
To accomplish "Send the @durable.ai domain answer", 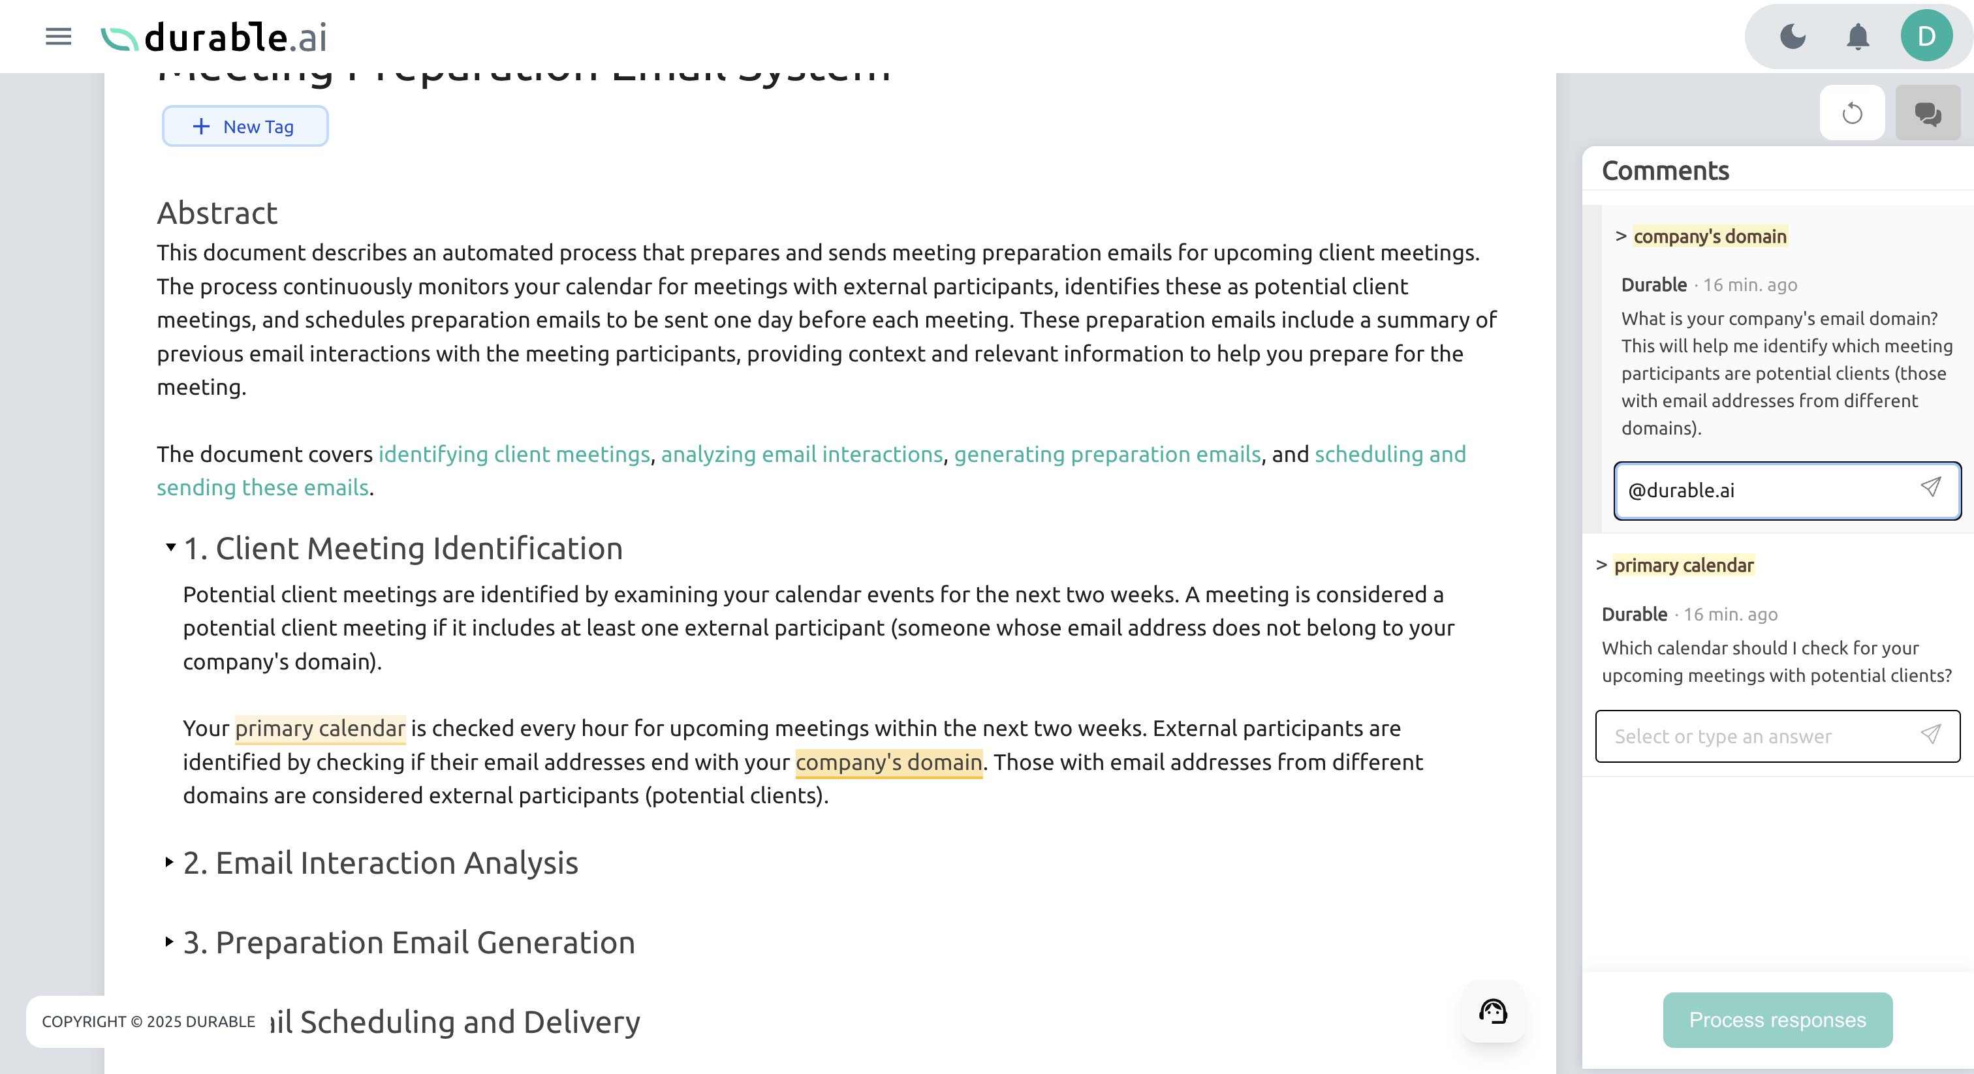I will pyautogui.click(x=1930, y=488).
